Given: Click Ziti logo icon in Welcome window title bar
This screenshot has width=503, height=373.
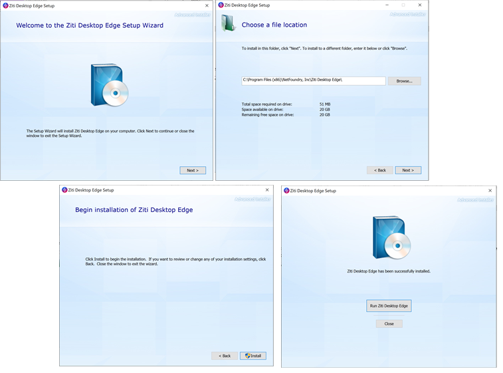Looking at the screenshot, I should (5, 5).
